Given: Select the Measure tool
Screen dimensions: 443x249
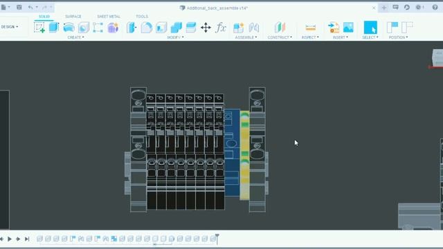Looking at the screenshot, I should pyautogui.click(x=311, y=28).
